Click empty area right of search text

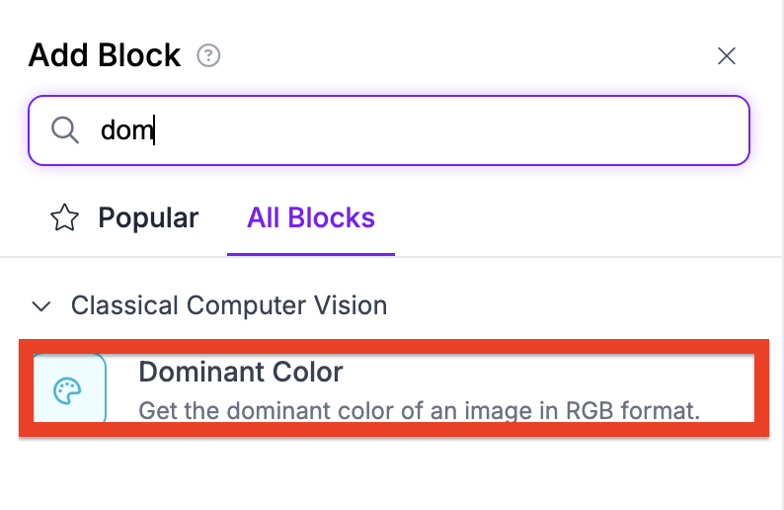(x=450, y=130)
